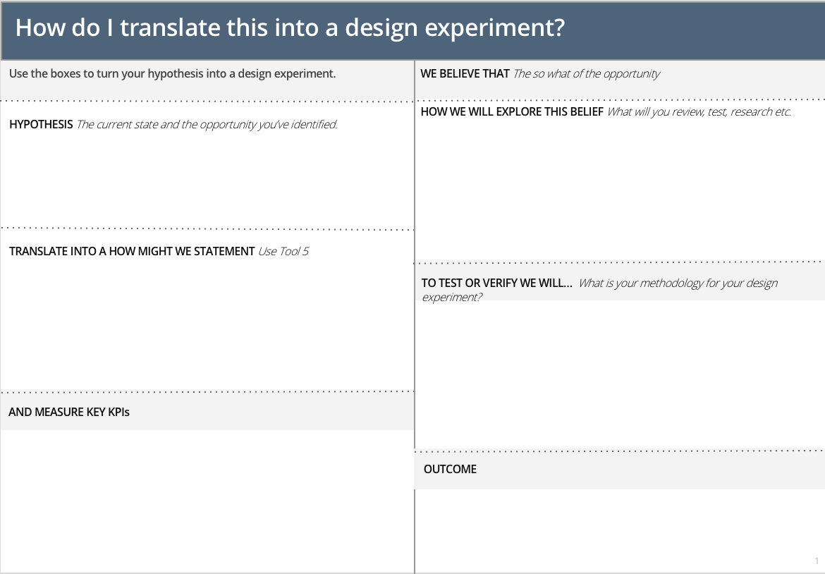Viewport: 825px width, 574px height.
Task: Click the slide title about design experiment
Action: [290, 28]
